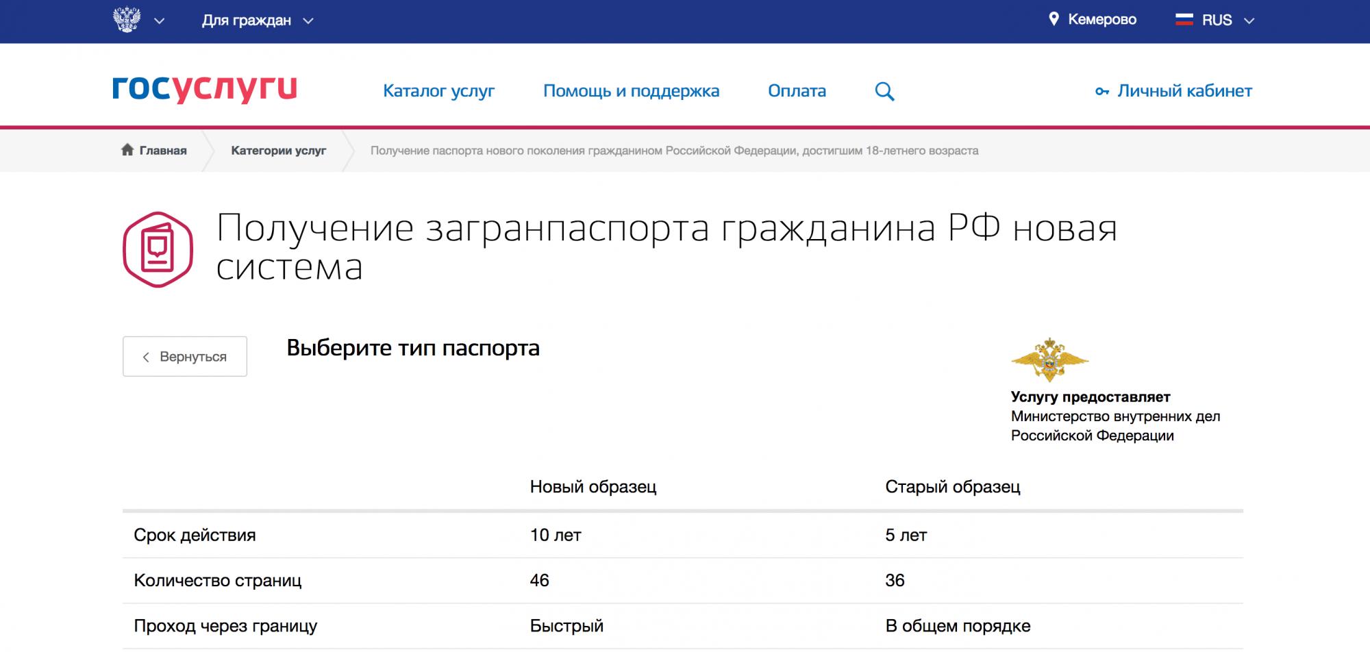Click the Russian coat of arms emblem icon
Viewport: 1370px width, 652px height.
pos(127,20)
